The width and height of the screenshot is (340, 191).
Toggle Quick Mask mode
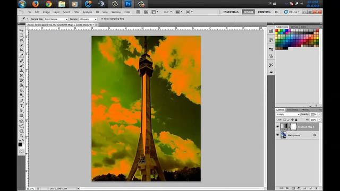pyautogui.click(x=21, y=152)
